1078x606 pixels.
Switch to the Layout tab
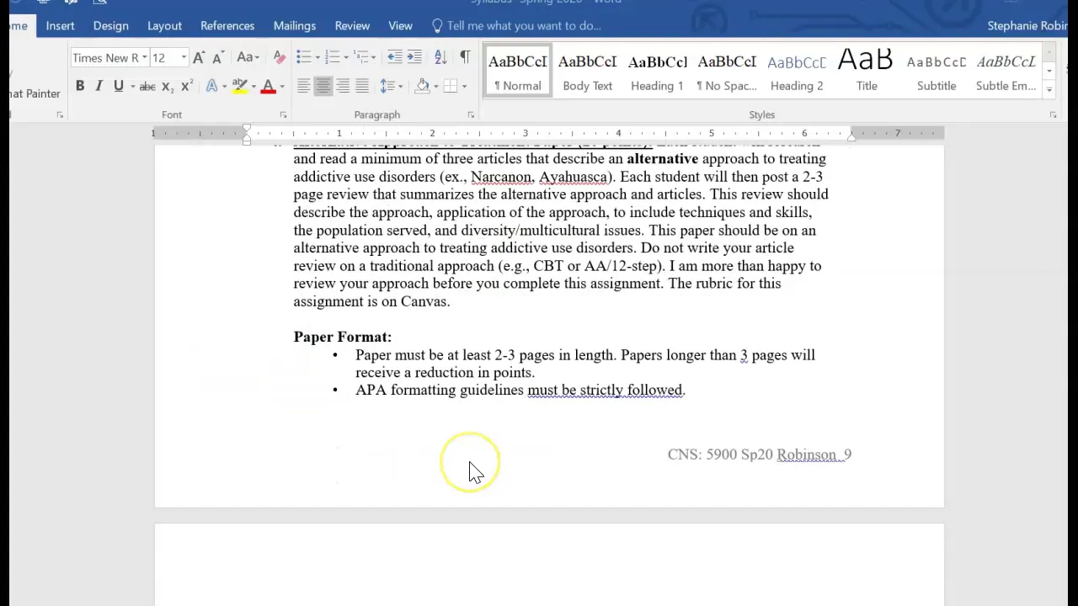click(x=164, y=25)
